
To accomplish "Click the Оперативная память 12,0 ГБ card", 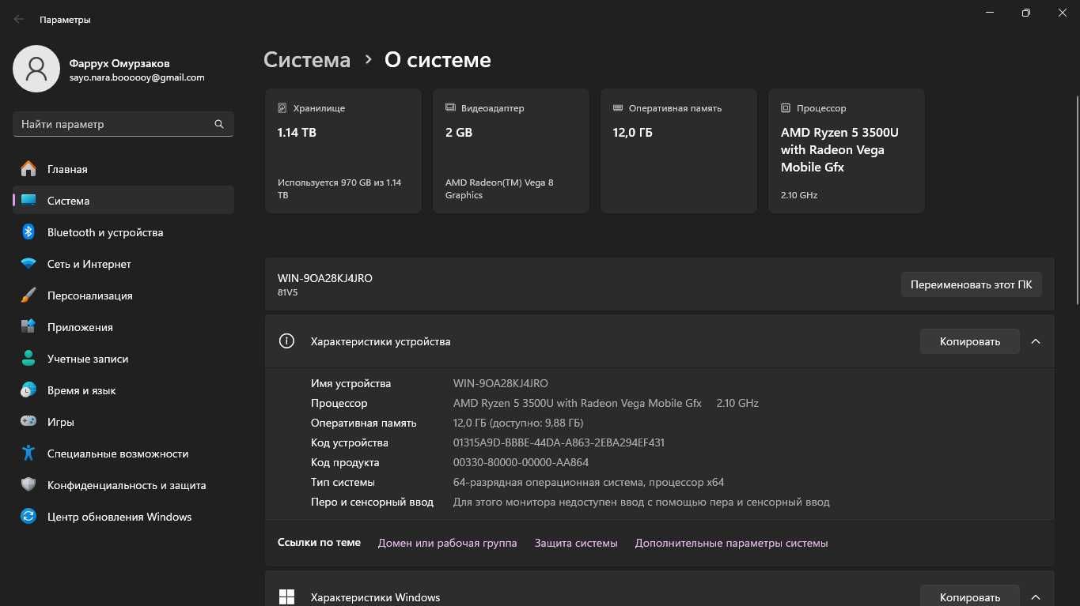I will (679, 151).
